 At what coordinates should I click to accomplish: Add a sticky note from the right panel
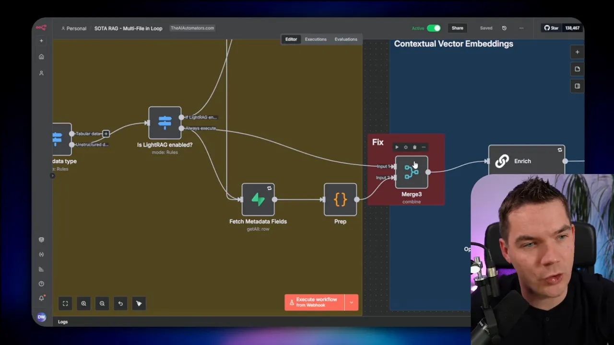[x=577, y=69]
